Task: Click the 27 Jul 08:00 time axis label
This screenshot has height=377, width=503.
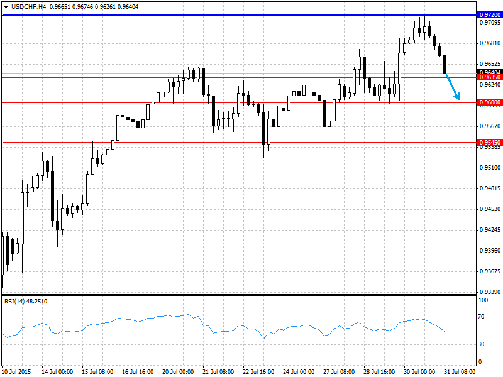Action: point(339,371)
